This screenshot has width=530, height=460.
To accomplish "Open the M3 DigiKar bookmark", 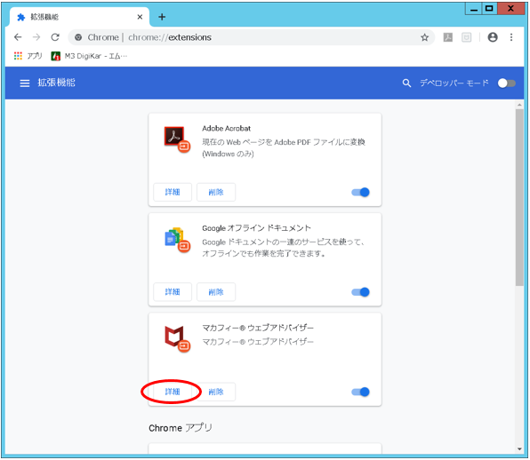I will point(89,56).
